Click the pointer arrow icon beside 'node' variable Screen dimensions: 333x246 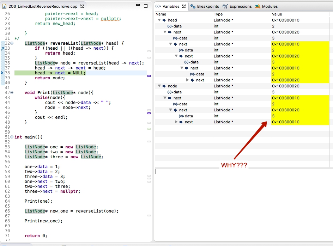coord(164,86)
